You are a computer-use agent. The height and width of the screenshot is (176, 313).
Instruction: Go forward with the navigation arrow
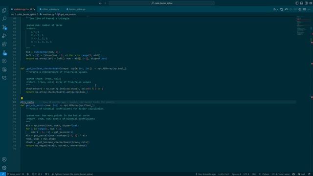[x=106, y=3]
